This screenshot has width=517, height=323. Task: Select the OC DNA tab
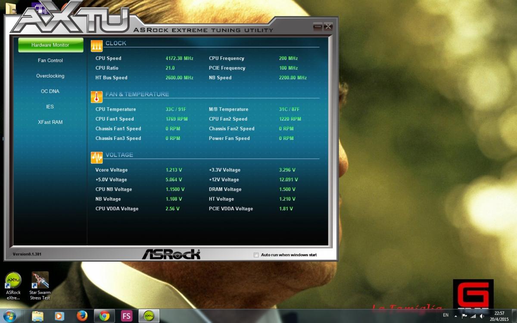point(50,91)
